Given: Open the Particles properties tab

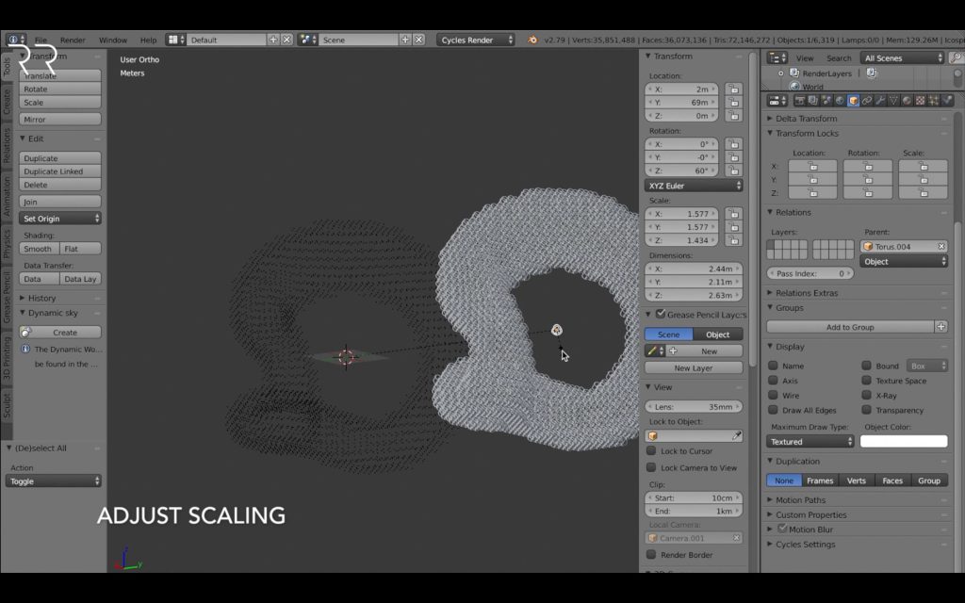Looking at the screenshot, I should (934, 100).
